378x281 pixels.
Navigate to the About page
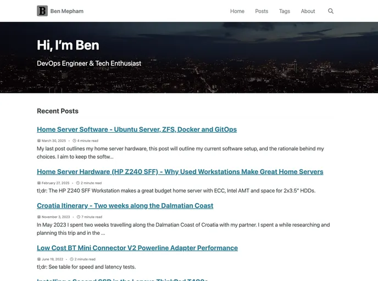(308, 11)
